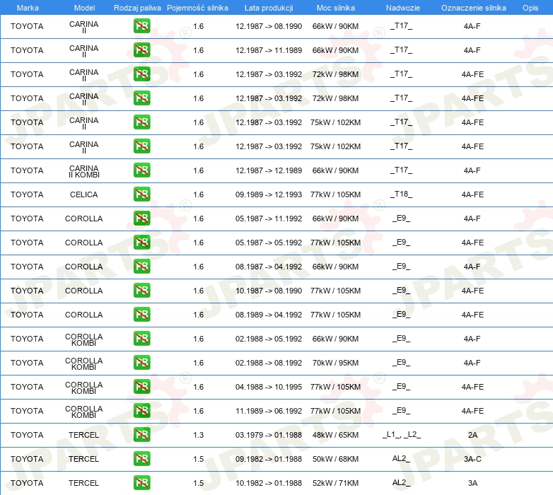Sort by the Model column header
This screenshot has width=553, height=495.
point(84,8)
